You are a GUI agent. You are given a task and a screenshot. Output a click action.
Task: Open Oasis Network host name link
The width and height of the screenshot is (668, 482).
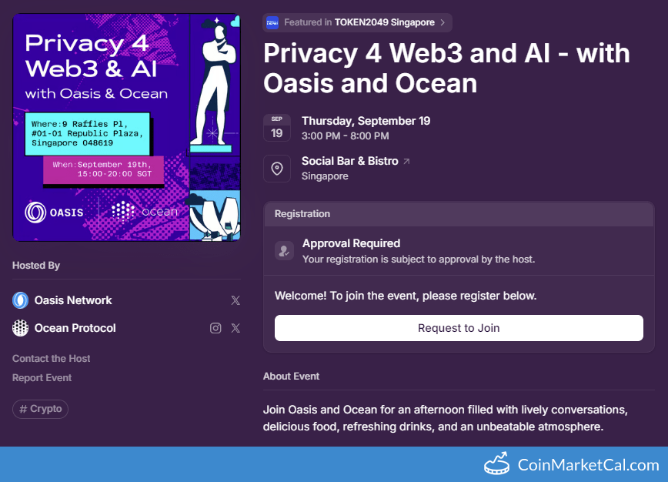(x=73, y=300)
